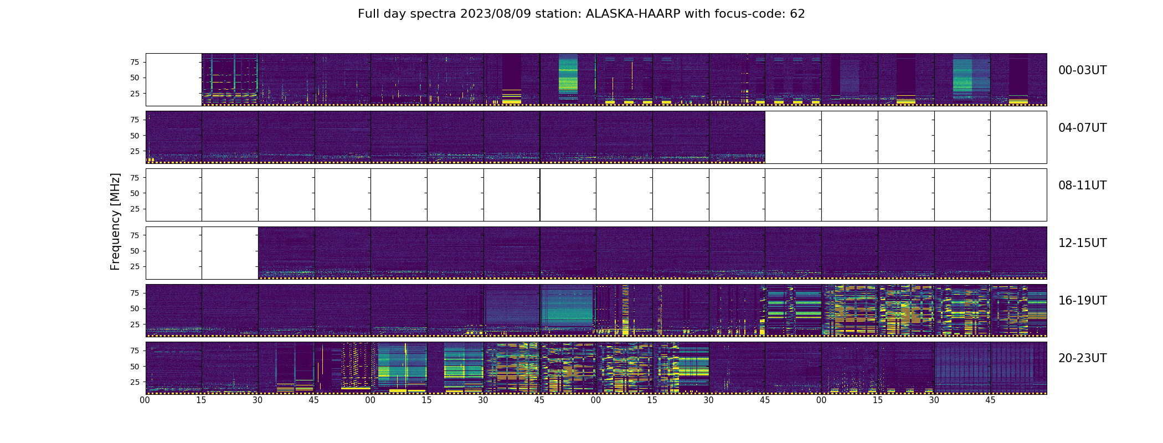Click the 50 MHz tick of the 20-23UT row
Screen dimensions: 1163x443
click(x=135, y=367)
